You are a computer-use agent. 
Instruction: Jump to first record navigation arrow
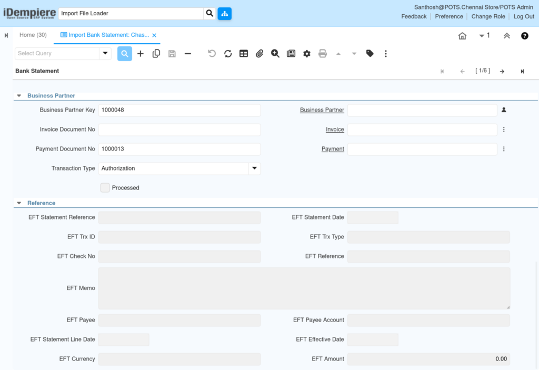coord(442,71)
